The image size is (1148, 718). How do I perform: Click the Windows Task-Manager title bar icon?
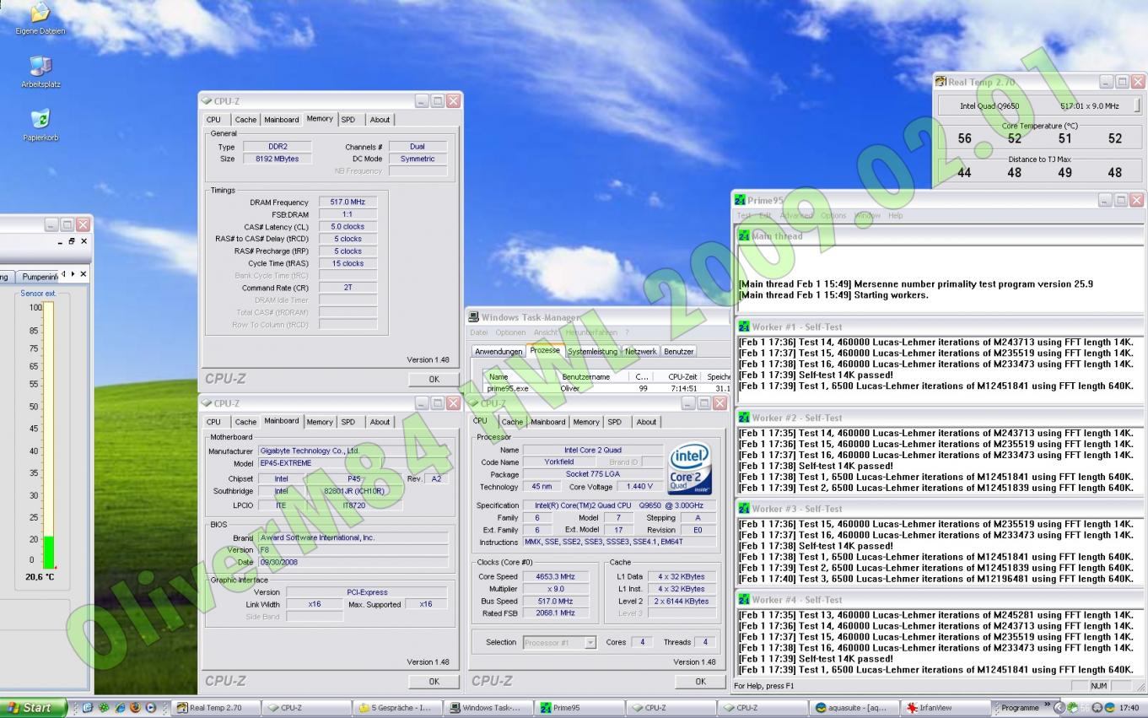click(474, 317)
